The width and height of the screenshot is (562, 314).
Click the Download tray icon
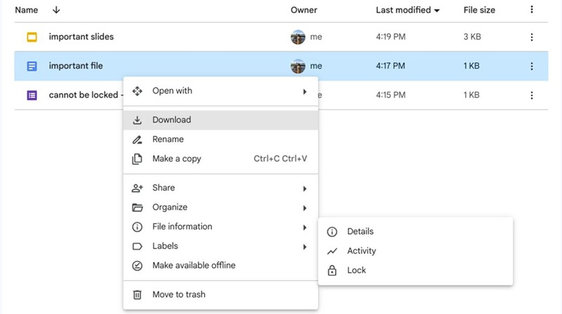coord(137,120)
